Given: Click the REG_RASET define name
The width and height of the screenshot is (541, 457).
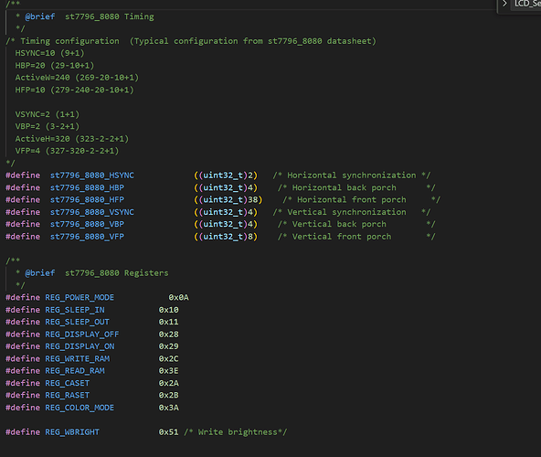Looking at the screenshot, I should (x=68, y=396).
